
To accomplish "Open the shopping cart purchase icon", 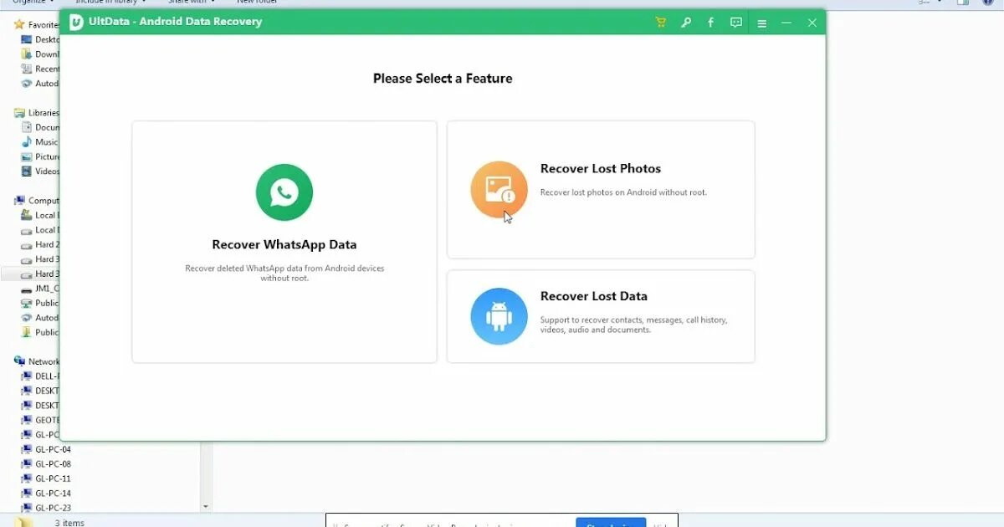I will click(660, 23).
